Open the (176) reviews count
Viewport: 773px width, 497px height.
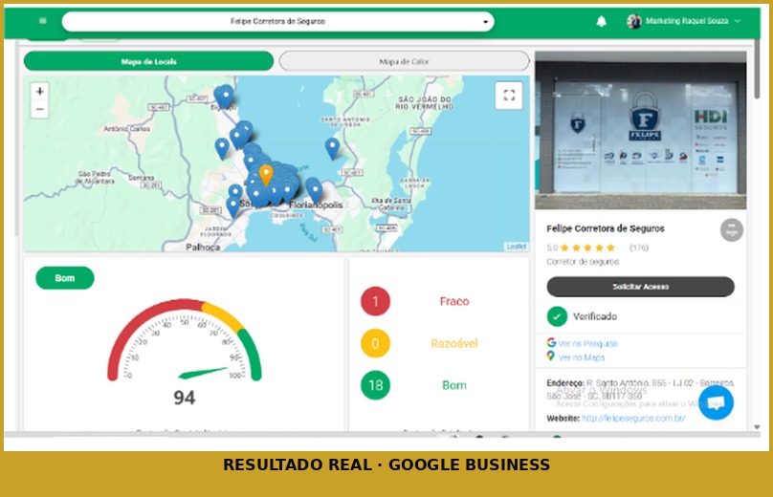coord(639,248)
